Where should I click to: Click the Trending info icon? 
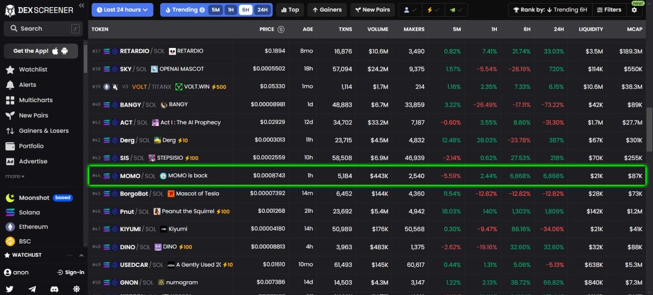pos(202,10)
